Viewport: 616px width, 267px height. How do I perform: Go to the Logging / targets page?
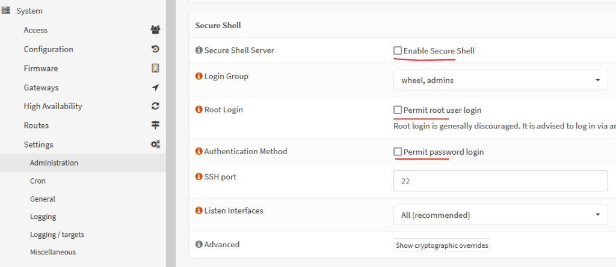(x=57, y=235)
